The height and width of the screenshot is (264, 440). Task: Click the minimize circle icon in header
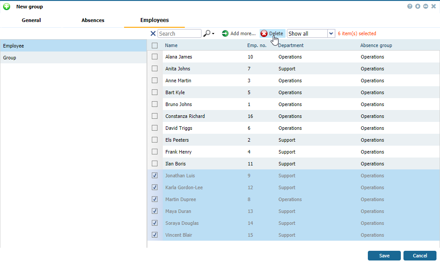pyautogui.click(x=425, y=7)
